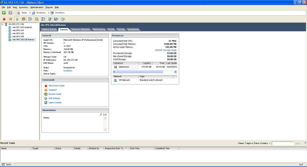
Task: Click the Tasks icon in the status bar
Action: [3, 164]
